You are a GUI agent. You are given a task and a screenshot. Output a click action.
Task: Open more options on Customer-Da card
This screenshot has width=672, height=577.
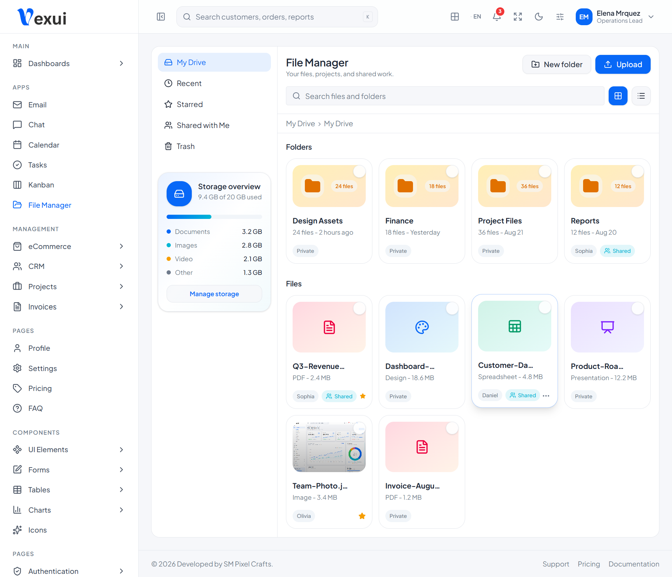[x=546, y=396]
